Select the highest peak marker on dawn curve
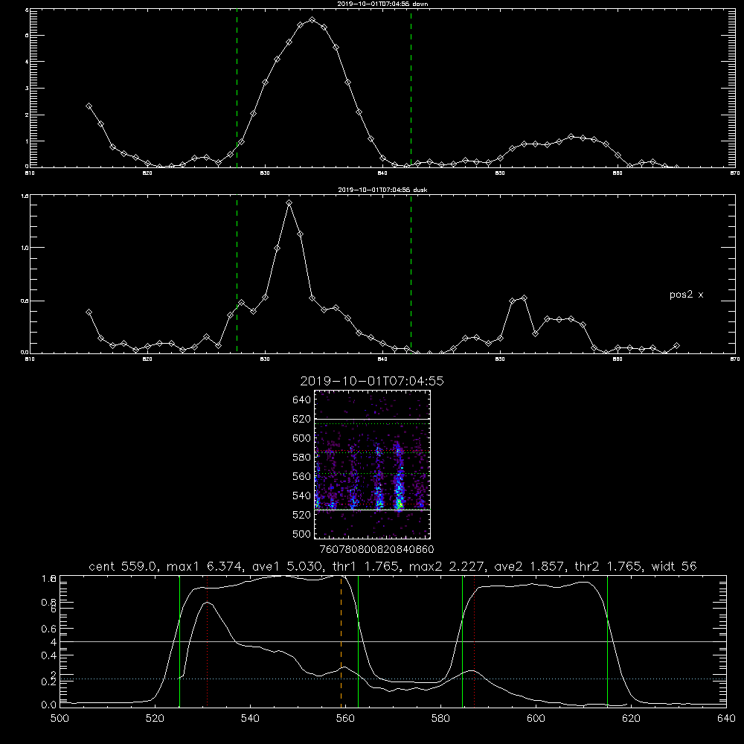 [x=312, y=20]
